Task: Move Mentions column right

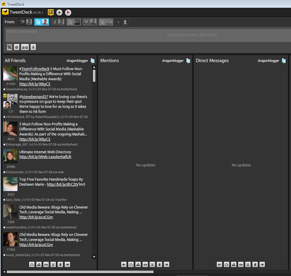Action: 167,264
